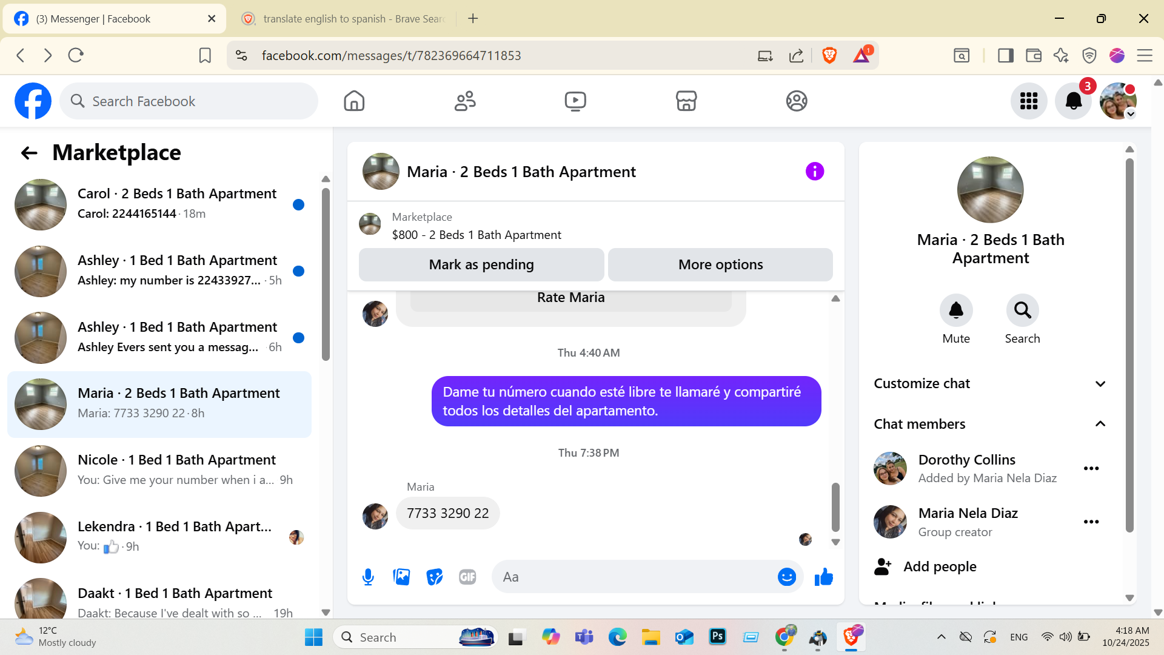Choose a sticker from sticker icon

pyautogui.click(x=435, y=577)
